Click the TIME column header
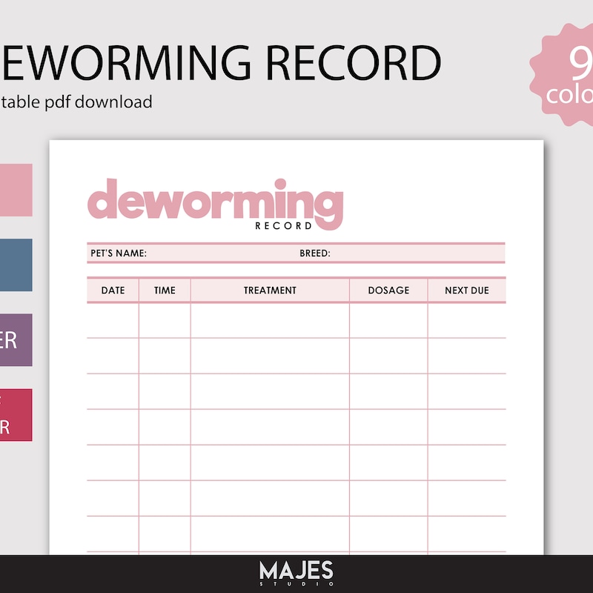593x593 pixels. pyautogui.click(x=165, y=290)
